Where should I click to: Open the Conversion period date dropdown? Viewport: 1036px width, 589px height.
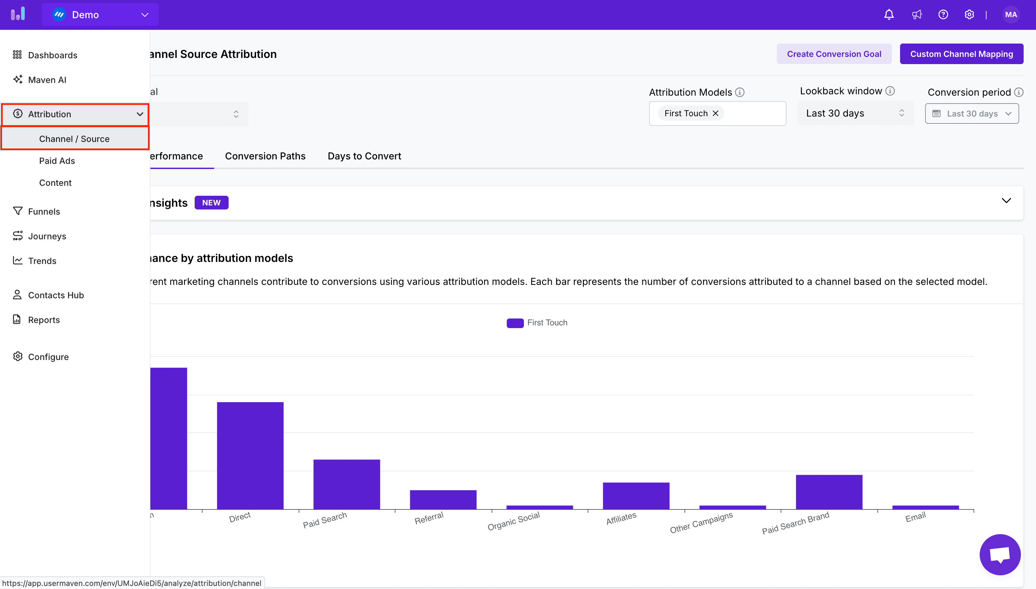(971, 114)
